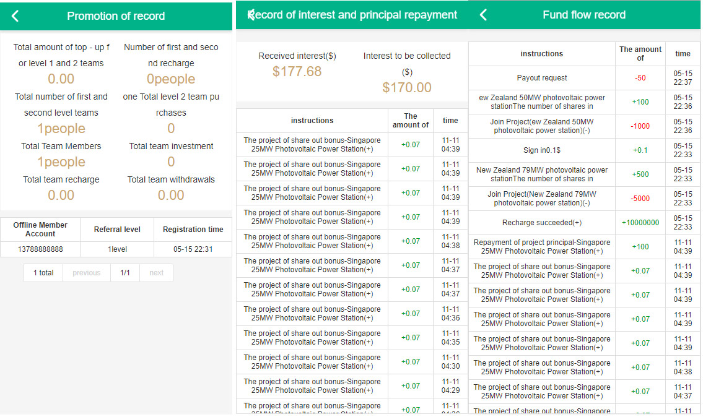This screenshot has height=417, width=703.
Task: Click the '1 total' pagination label
Action: [x=43, y=273]
